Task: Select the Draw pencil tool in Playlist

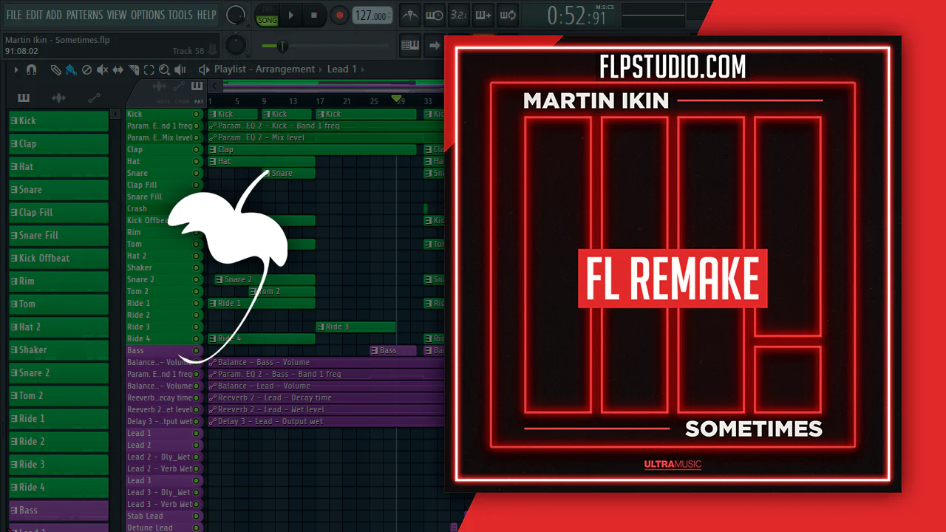Action: click(55, 69)
